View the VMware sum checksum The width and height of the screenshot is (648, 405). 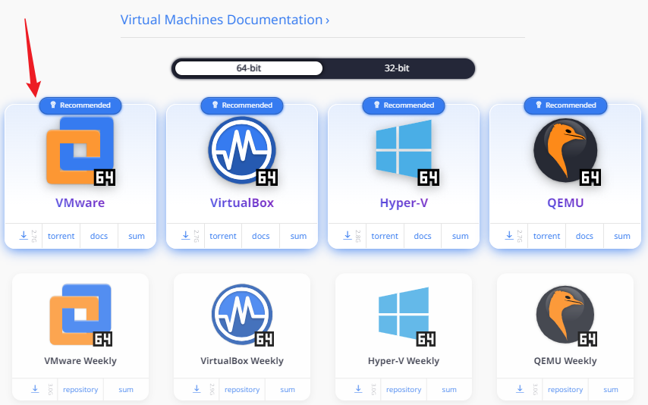tap(137, 236)
